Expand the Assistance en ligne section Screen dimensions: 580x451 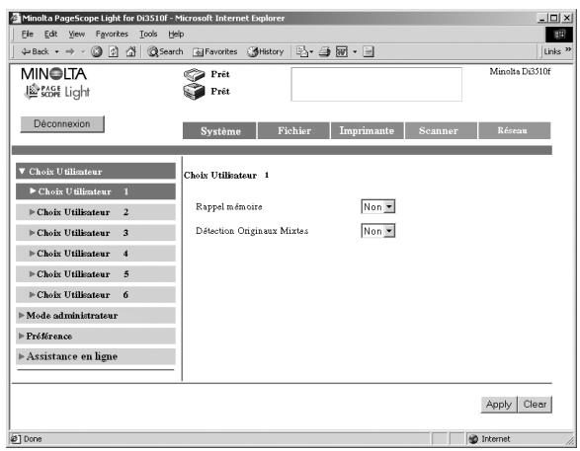click(96, 357)
